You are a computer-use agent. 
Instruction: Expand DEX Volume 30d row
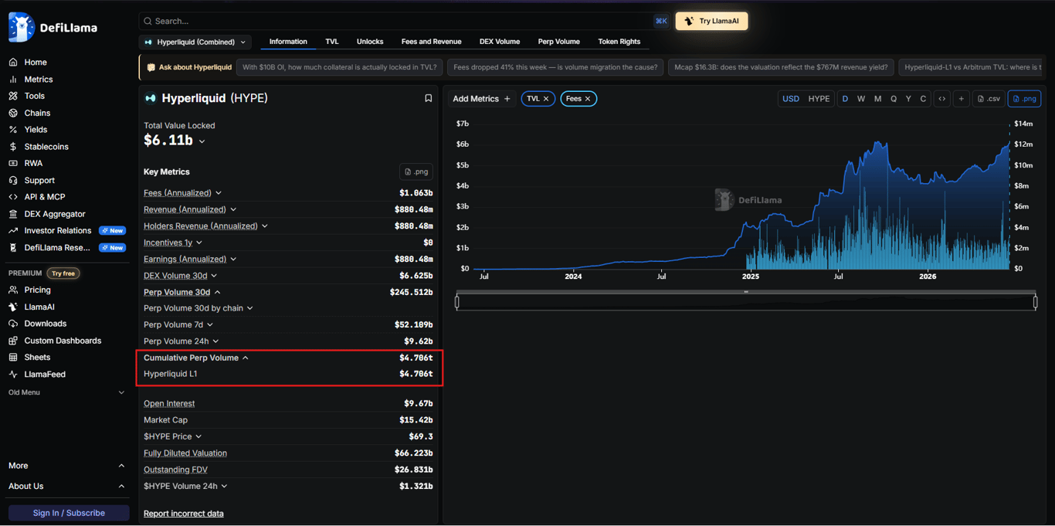tap(214, 276)
